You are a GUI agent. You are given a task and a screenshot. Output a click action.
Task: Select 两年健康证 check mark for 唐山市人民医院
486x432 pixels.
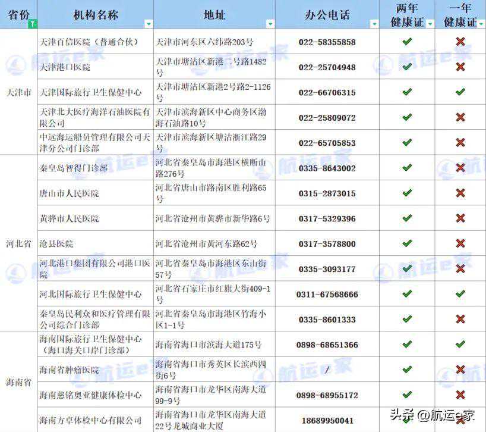[407, 193]
